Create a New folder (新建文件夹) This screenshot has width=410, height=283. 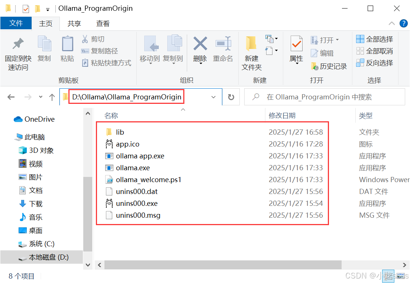point(252,53)
